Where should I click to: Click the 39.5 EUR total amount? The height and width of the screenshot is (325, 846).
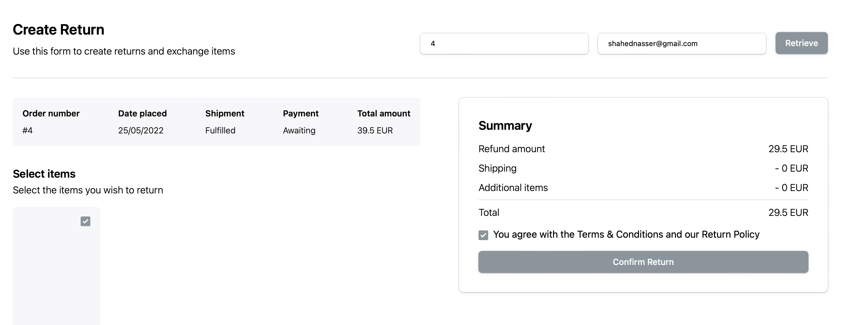click(375, 130)
